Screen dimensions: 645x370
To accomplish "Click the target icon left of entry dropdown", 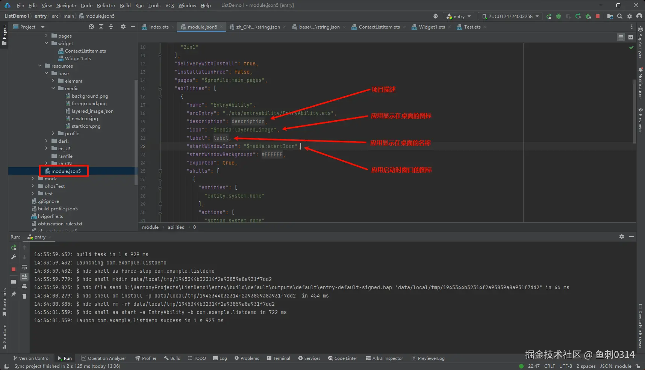I will coord(436,16).
